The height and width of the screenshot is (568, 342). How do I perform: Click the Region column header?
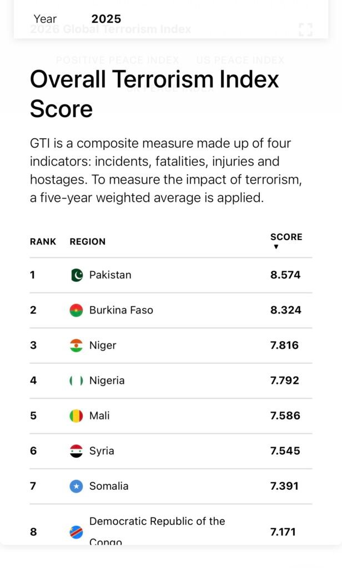87,242
